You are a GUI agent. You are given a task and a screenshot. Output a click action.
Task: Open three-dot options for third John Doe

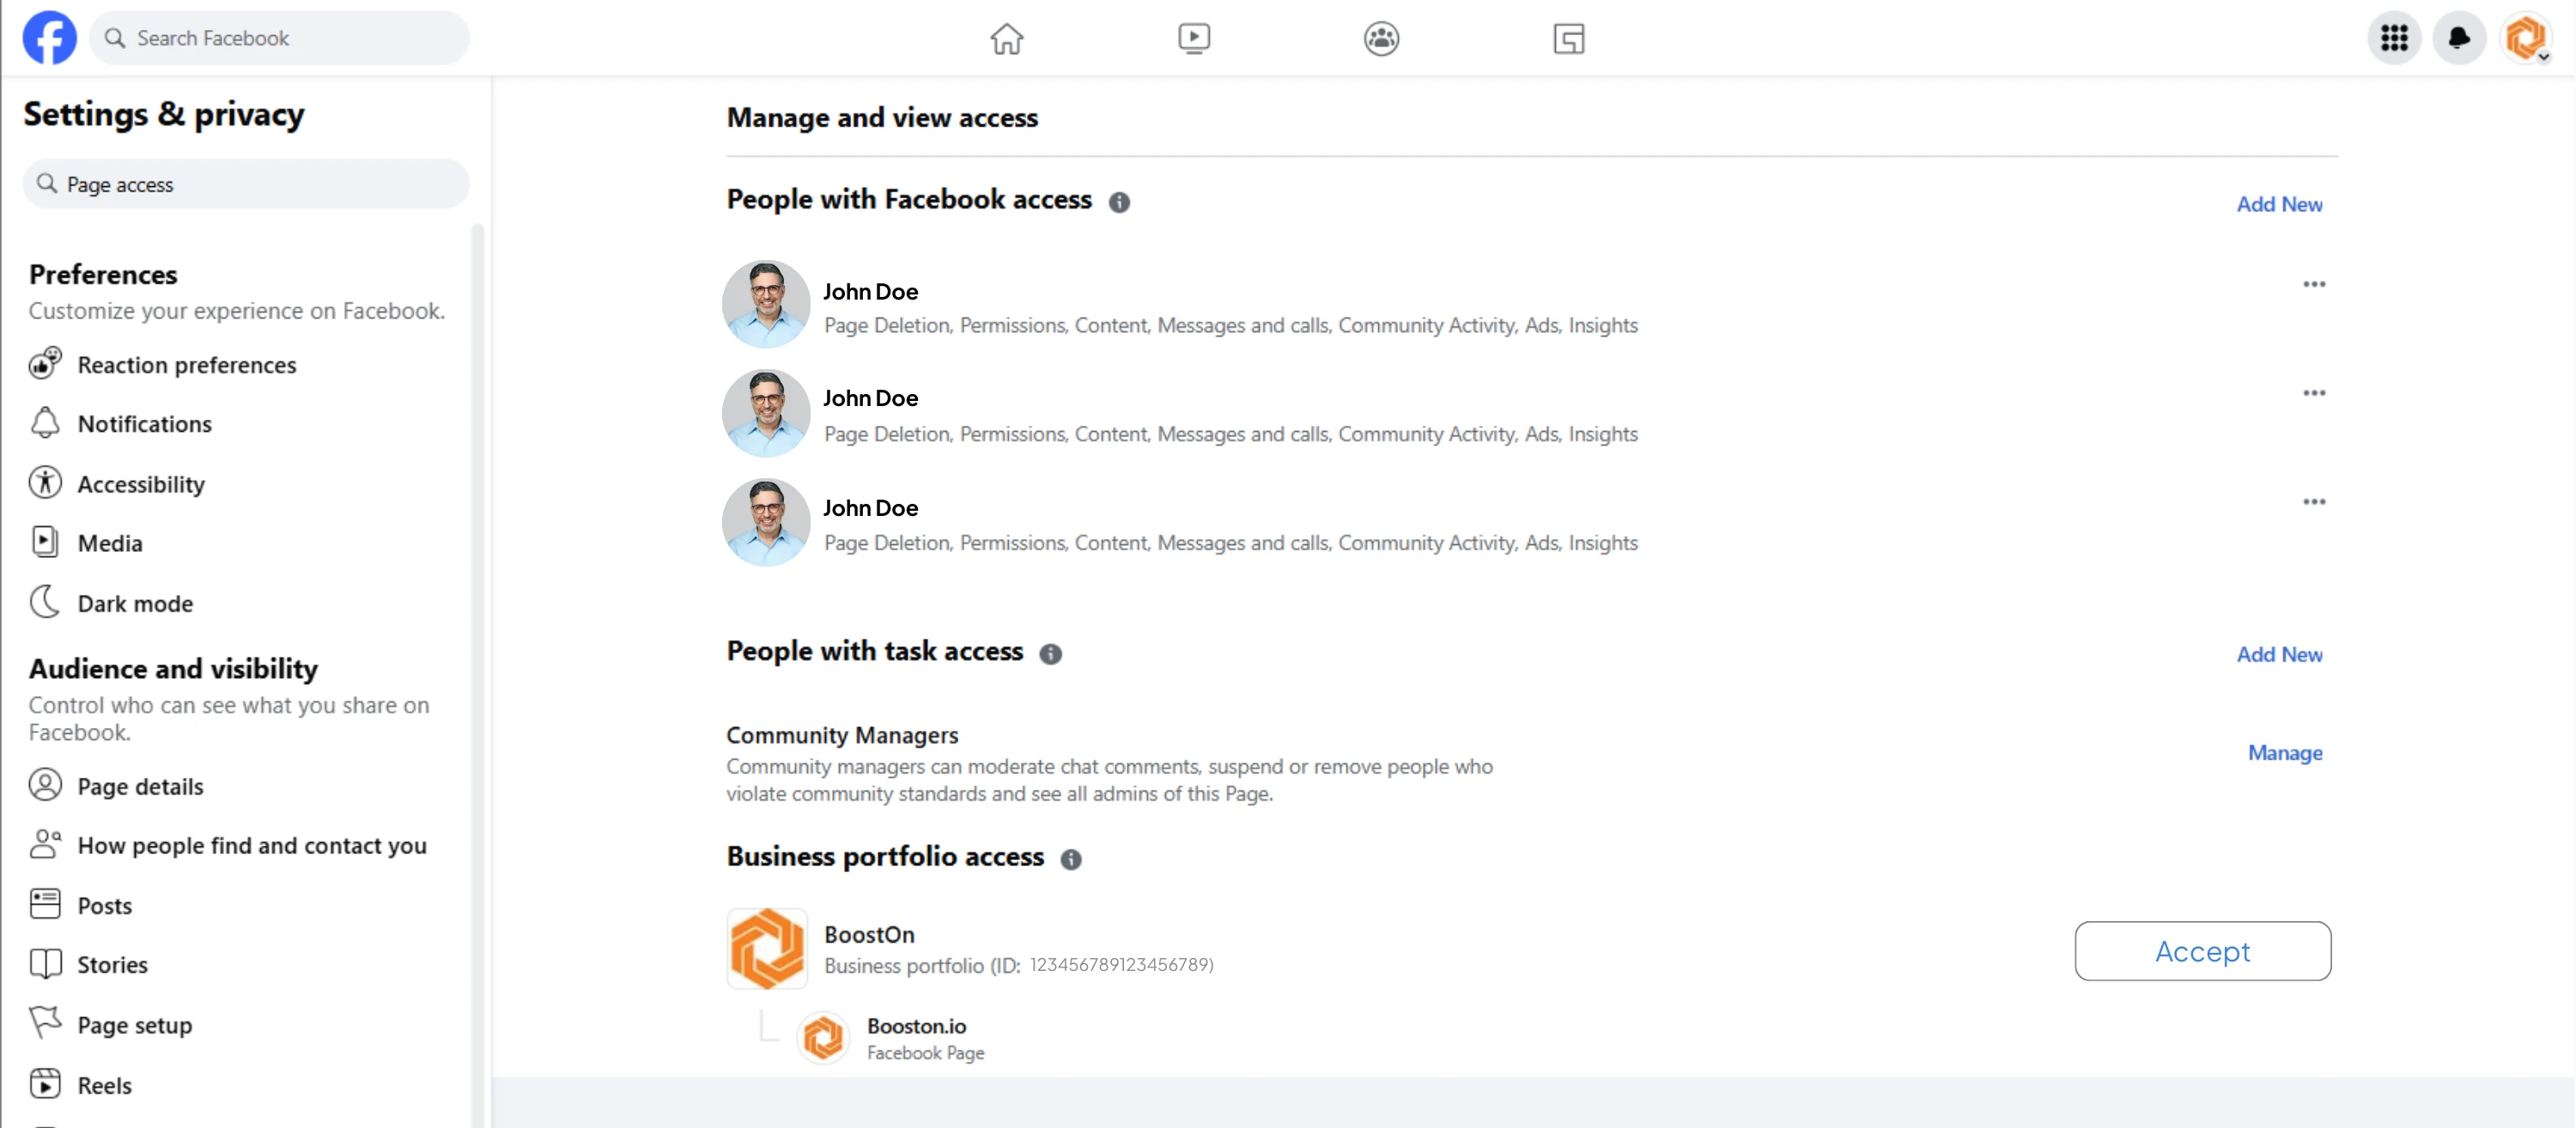coord(2313,501)
